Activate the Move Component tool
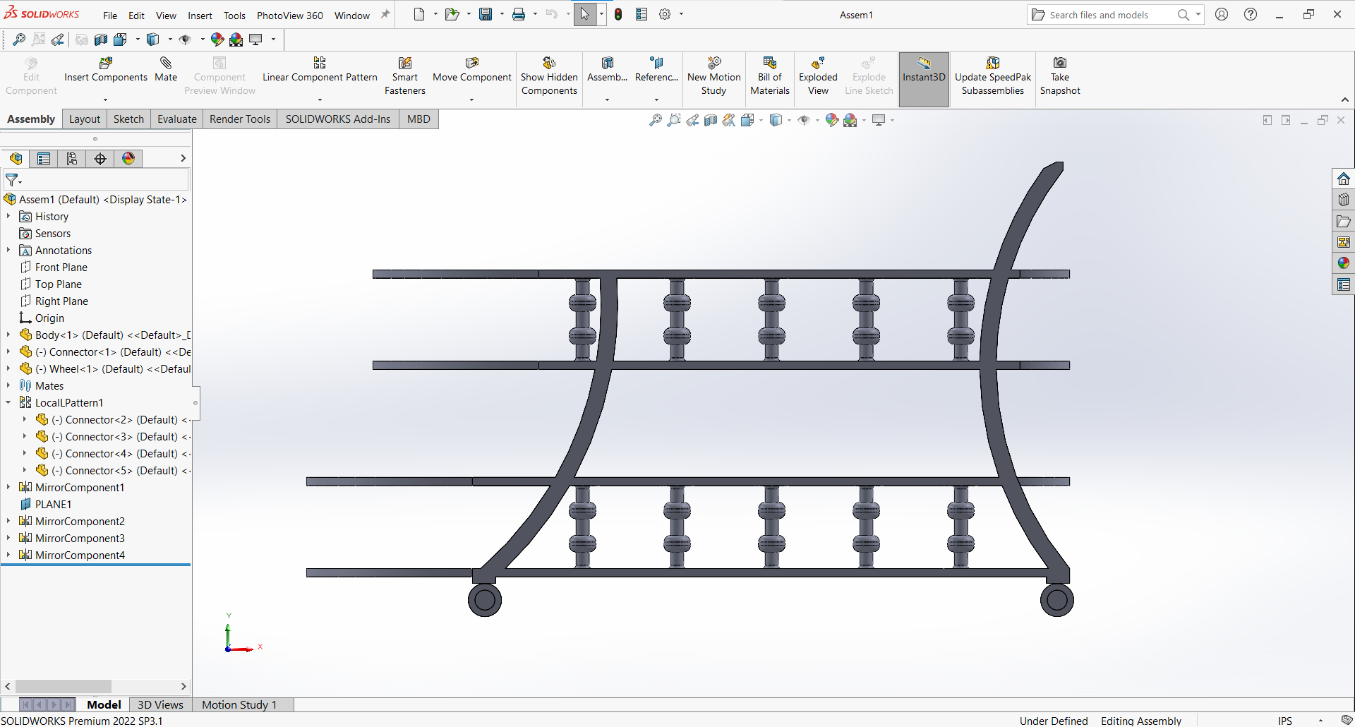The image size is (1355, 727). (472, 70)
